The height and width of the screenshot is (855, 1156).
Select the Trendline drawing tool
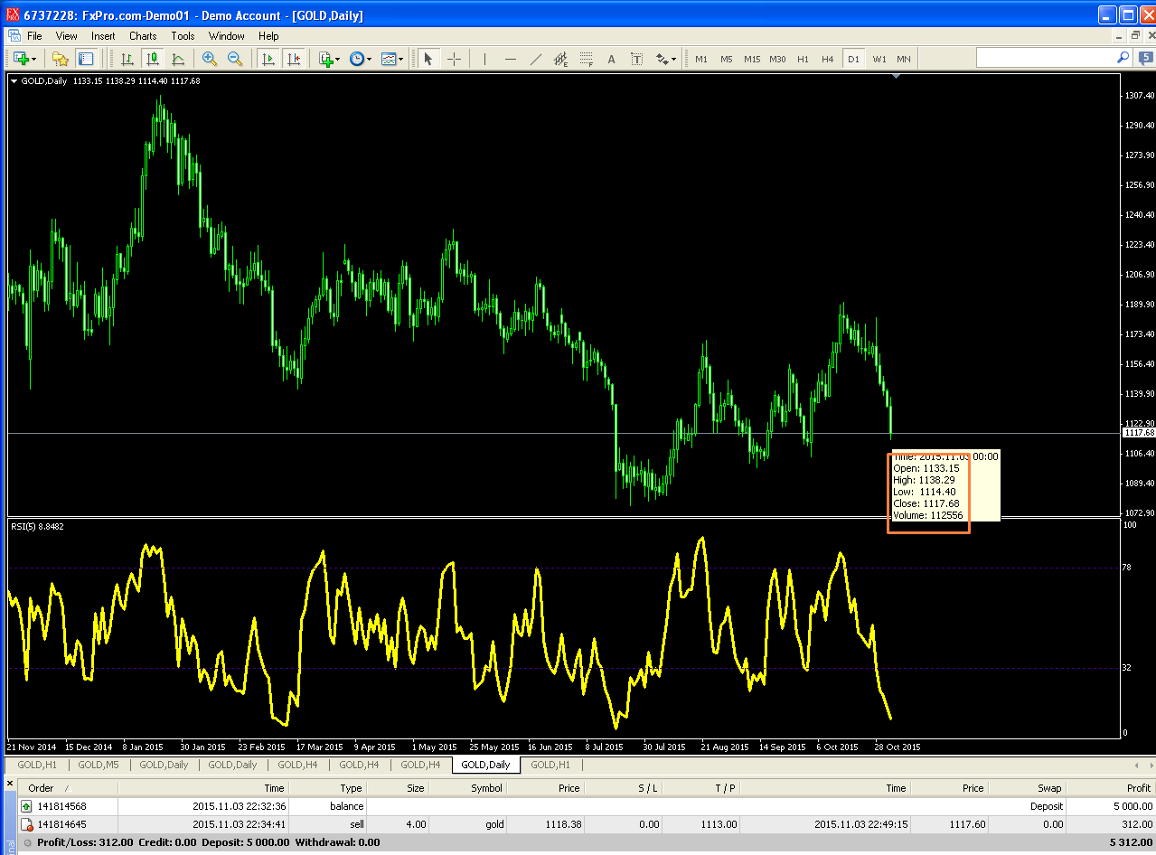click(536, 59)
